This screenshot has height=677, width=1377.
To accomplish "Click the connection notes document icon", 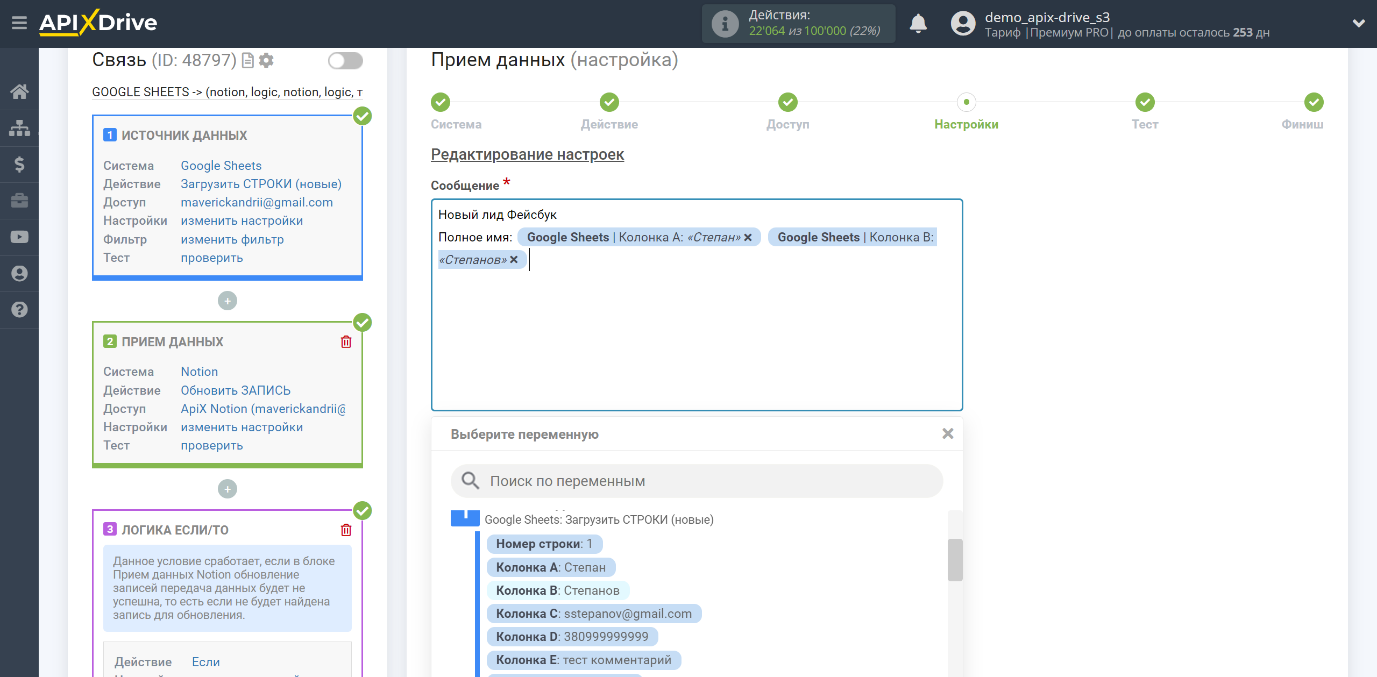I will point(247,60).
